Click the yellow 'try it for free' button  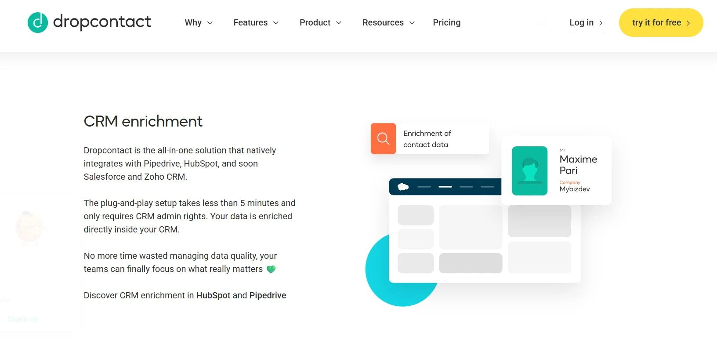[661, 22]
